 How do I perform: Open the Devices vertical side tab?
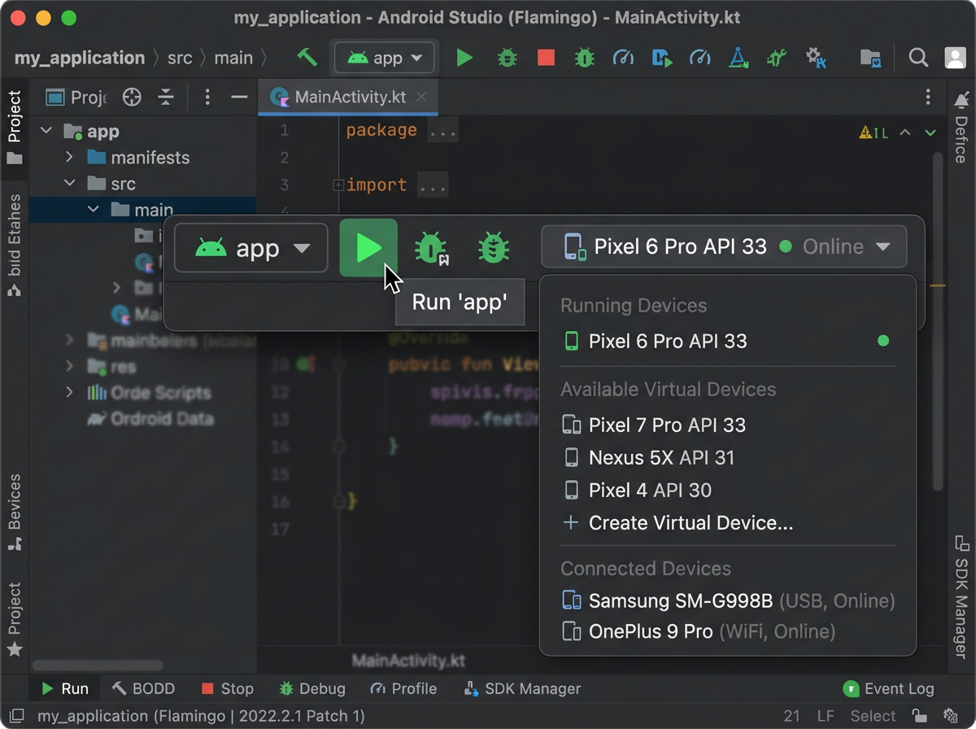15,514
